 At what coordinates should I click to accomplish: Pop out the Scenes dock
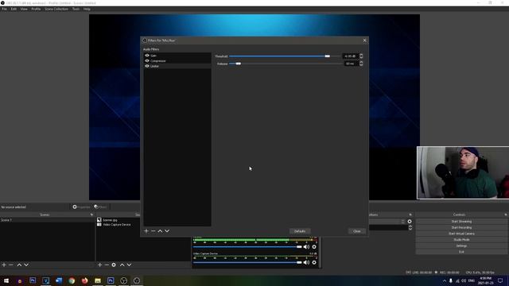point(91,214)
